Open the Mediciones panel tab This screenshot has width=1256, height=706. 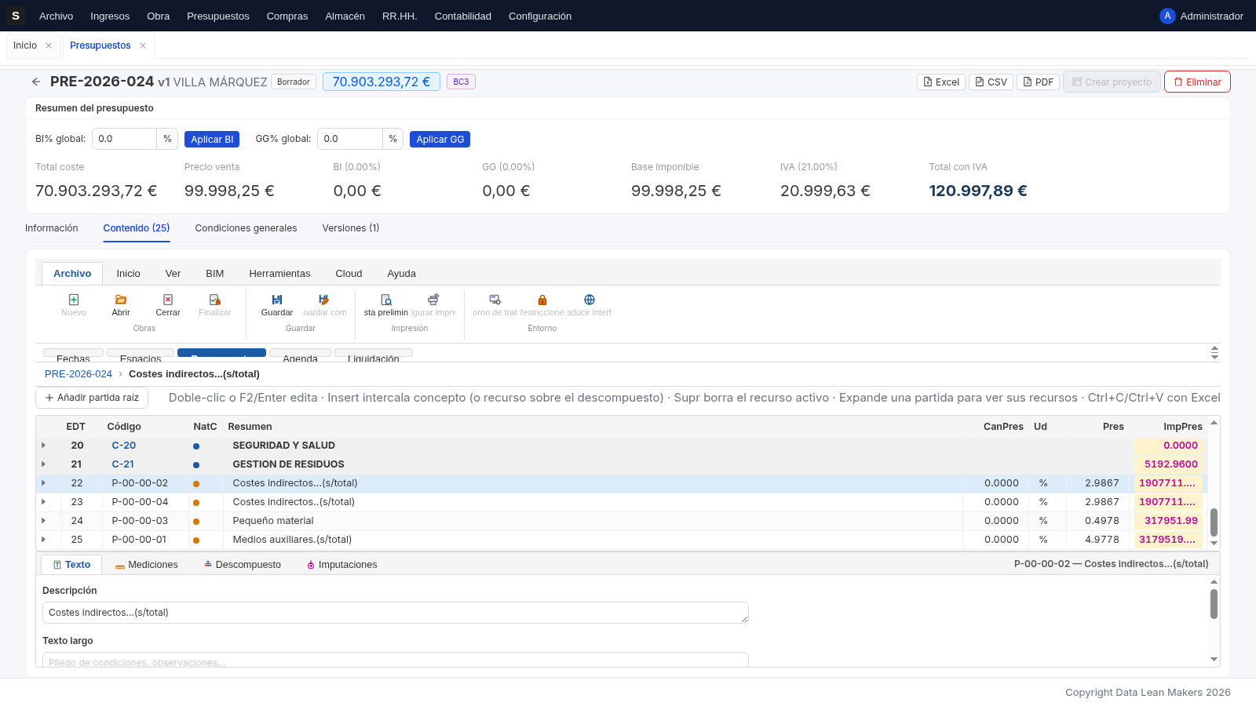tap(147, 565)
